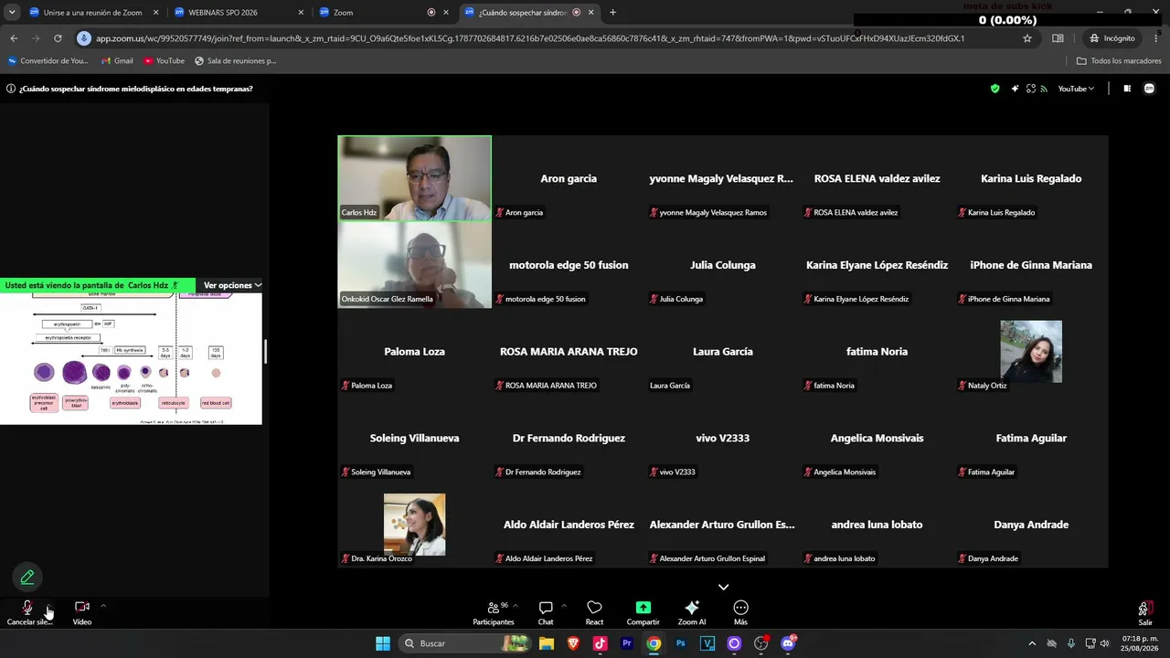Toggle the browser side panel icon
Viewport: 1170px width, 658px height.
(x=1058, y=38)
